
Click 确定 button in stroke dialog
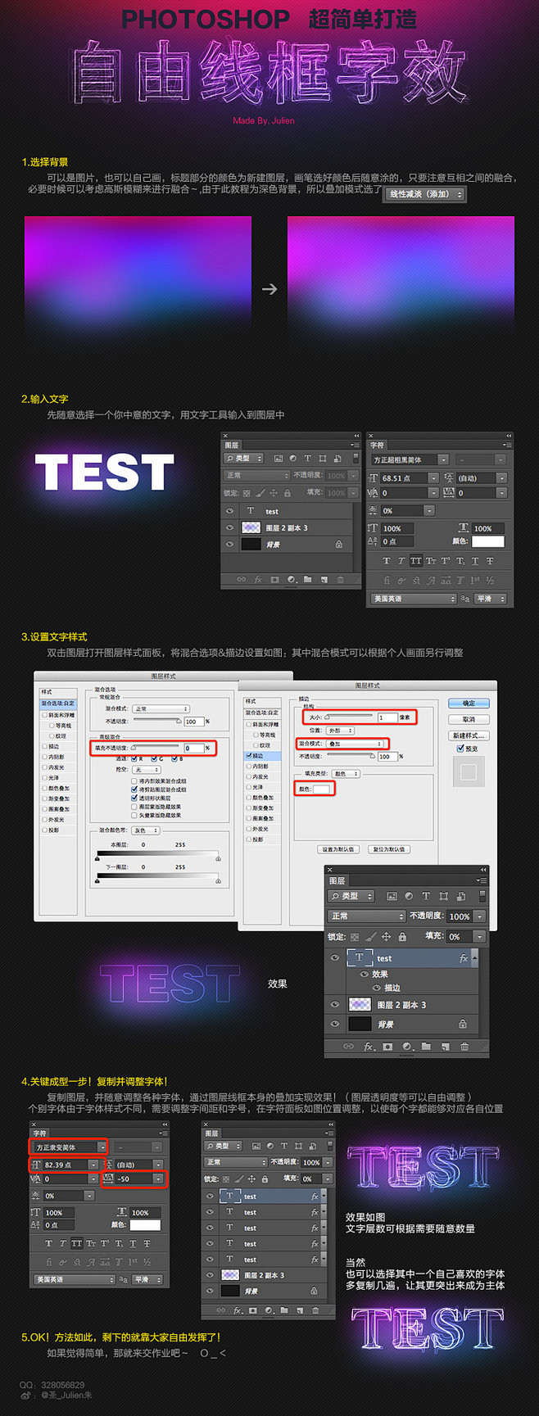(x=469, y=703)
